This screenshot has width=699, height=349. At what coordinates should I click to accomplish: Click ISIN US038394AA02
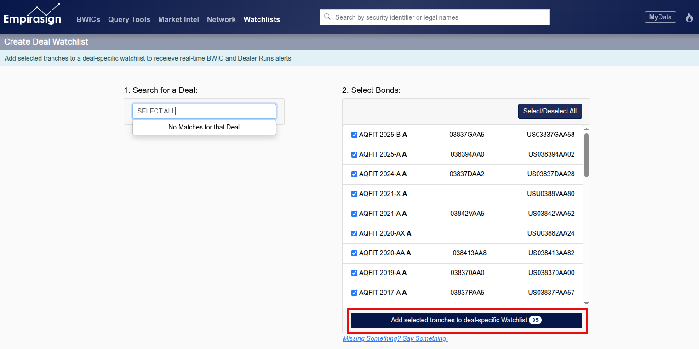551,154
